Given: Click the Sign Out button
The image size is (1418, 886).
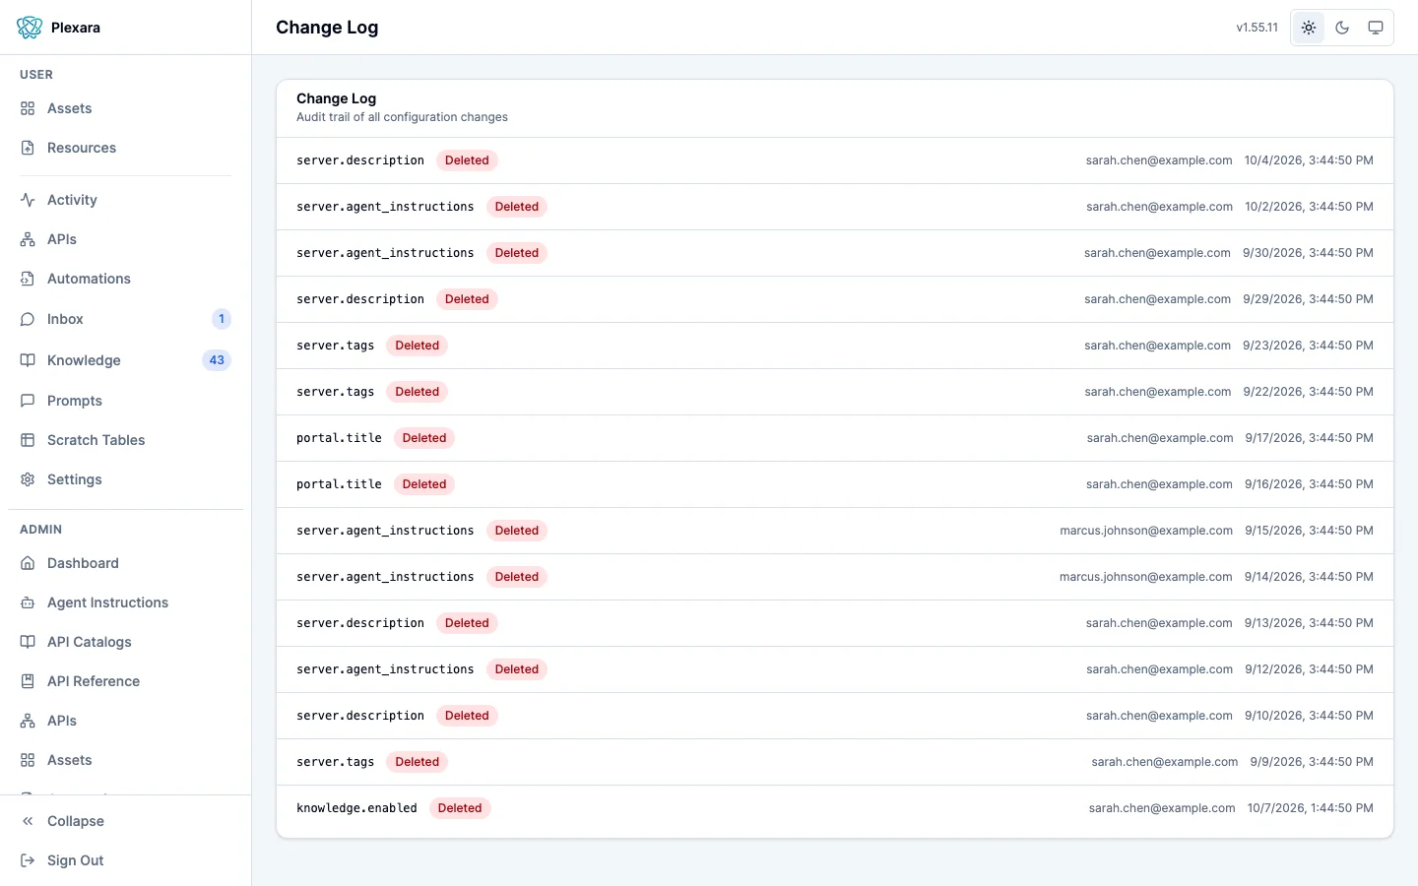Looking at the screenshot, I should click(x=125, y=860).
